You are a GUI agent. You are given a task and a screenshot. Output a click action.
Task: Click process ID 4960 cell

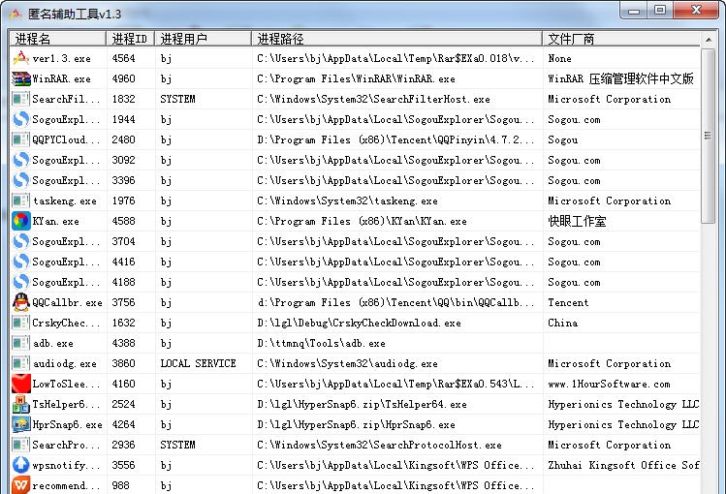[123, 78]
